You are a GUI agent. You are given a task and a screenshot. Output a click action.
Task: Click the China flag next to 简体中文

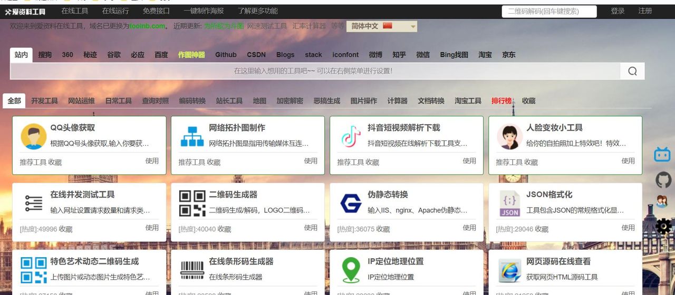tap(388, 26)
